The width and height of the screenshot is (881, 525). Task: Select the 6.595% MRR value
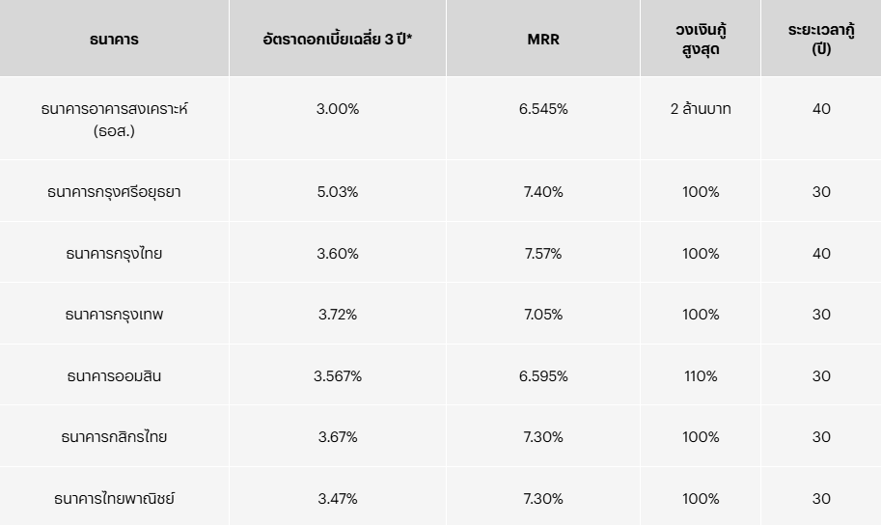click(543, 376)
